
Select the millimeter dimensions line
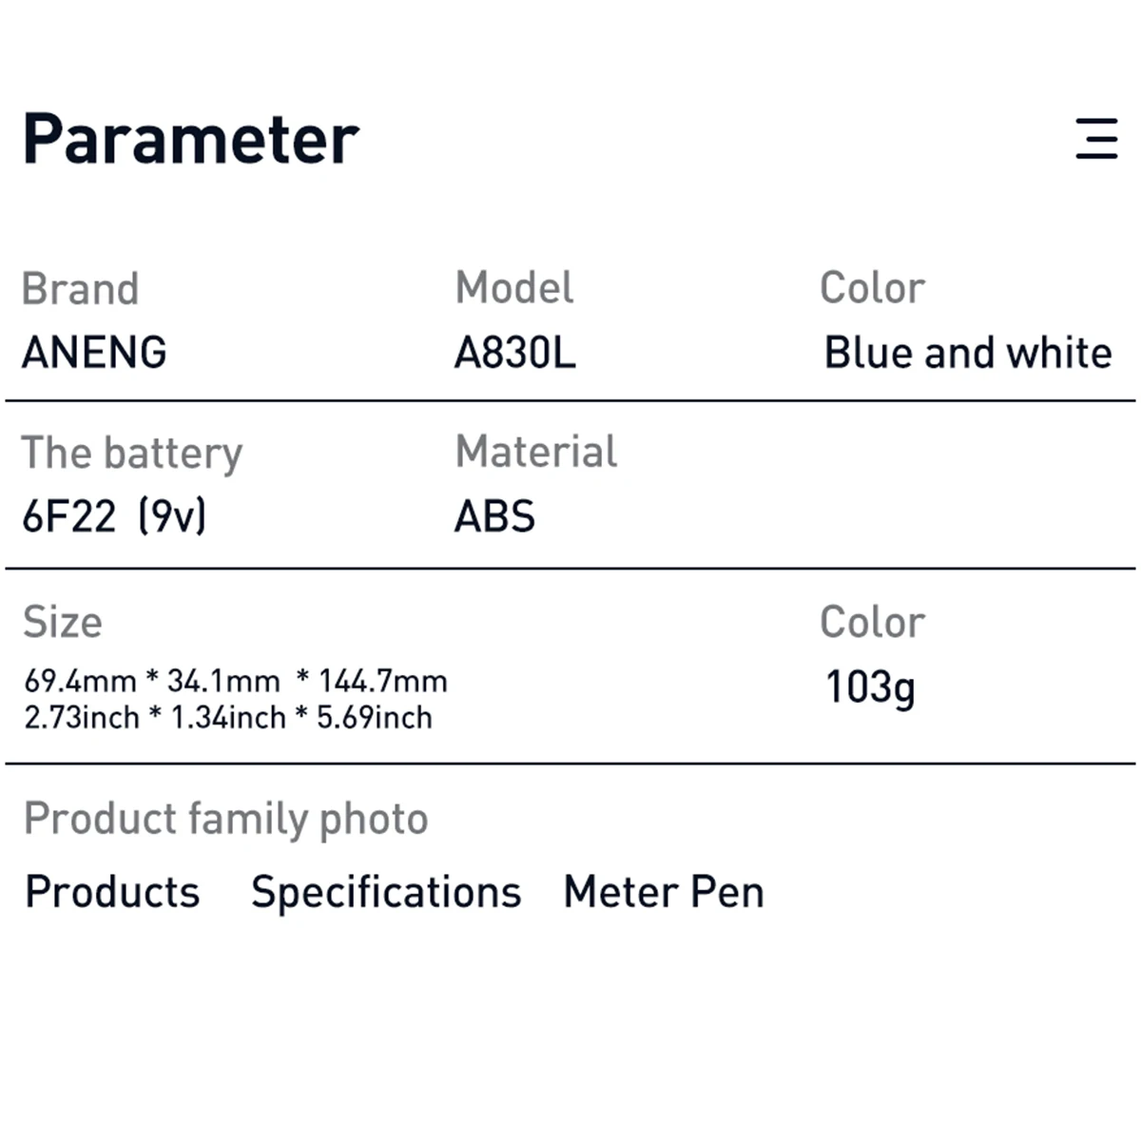[236, 681]
